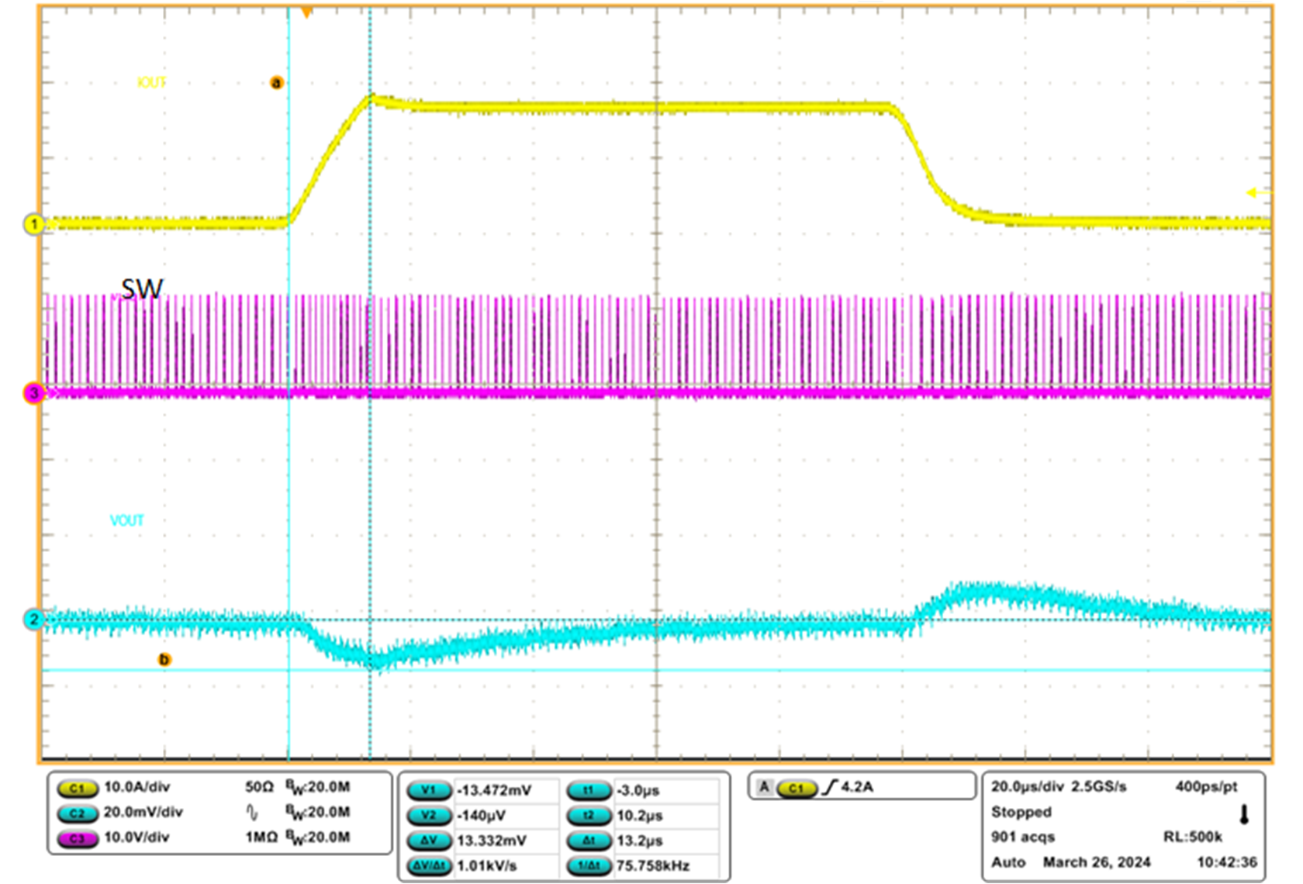1303x884 pixels.
Task: Click the ΔV measurement badge
Action: [429, 841]
